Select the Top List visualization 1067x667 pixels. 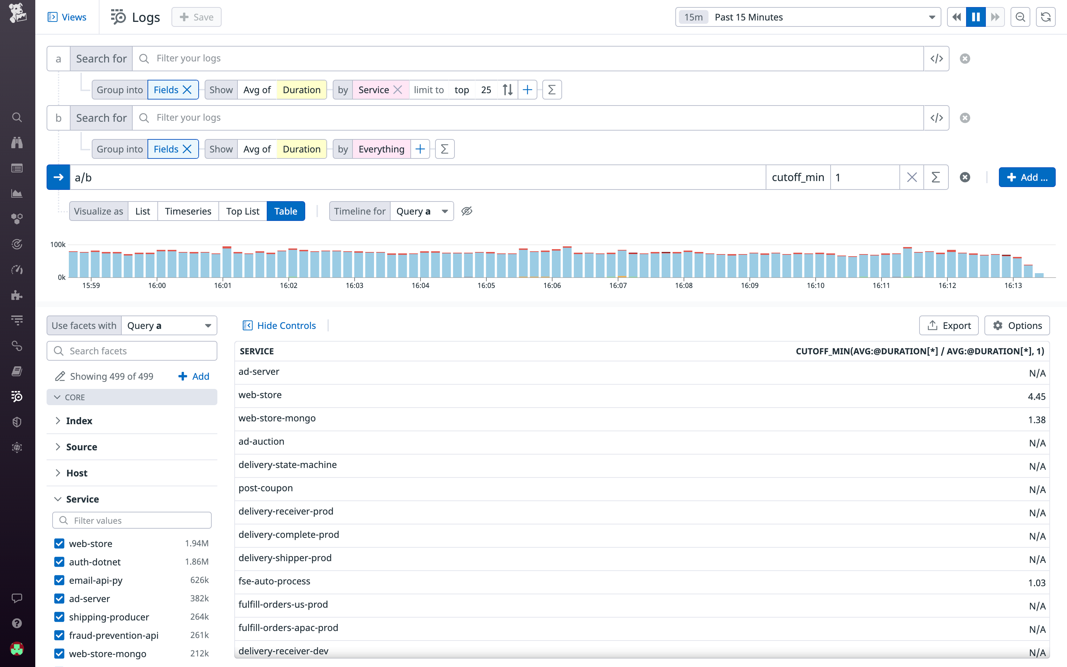click(x=242, y=211)
